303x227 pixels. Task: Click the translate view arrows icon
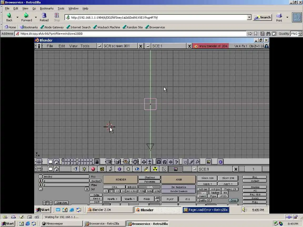[144, 162]
